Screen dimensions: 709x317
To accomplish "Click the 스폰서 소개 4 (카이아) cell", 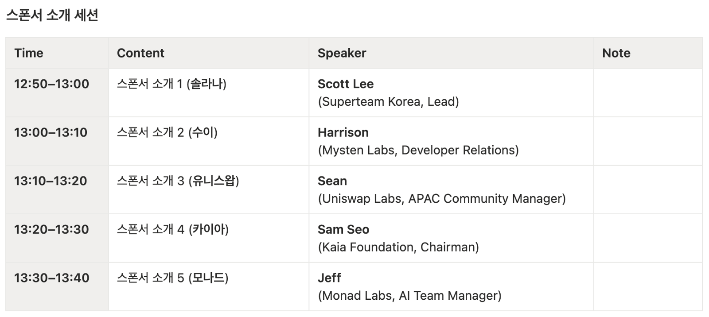I will (209, 238).
